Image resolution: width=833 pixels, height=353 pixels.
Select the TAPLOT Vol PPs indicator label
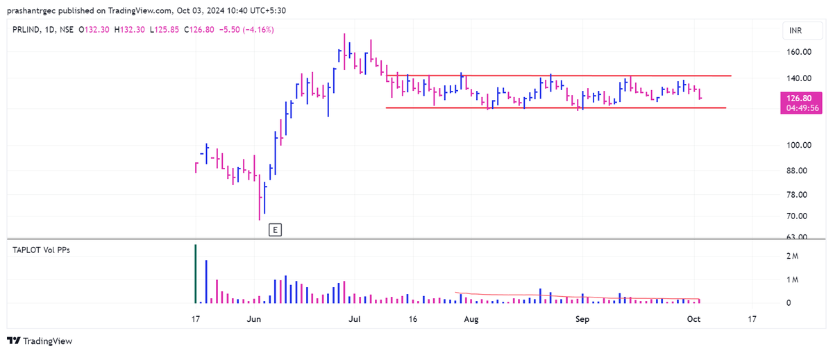coord(42,250)
